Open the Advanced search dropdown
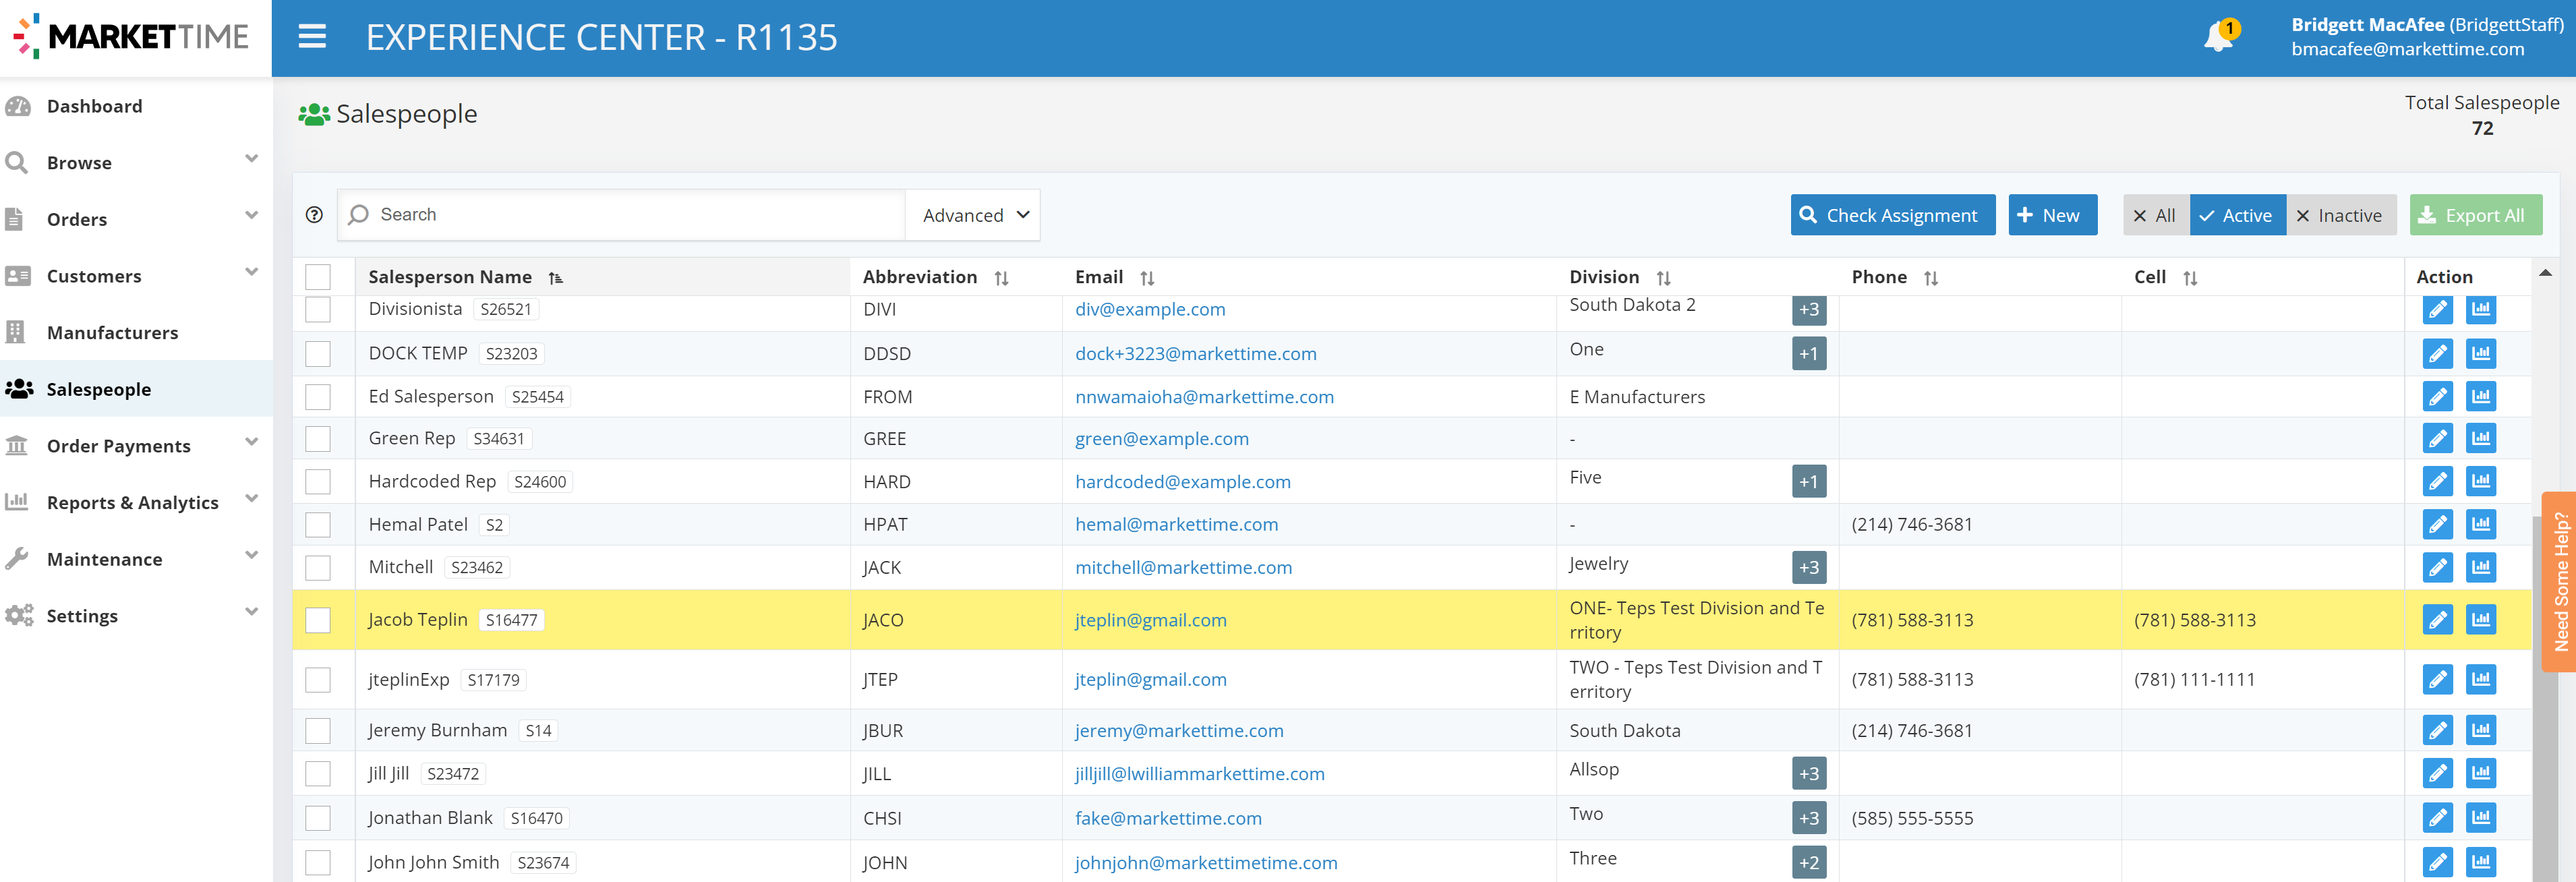Viewport: 2576px width, 882px height. coord(974,215)
